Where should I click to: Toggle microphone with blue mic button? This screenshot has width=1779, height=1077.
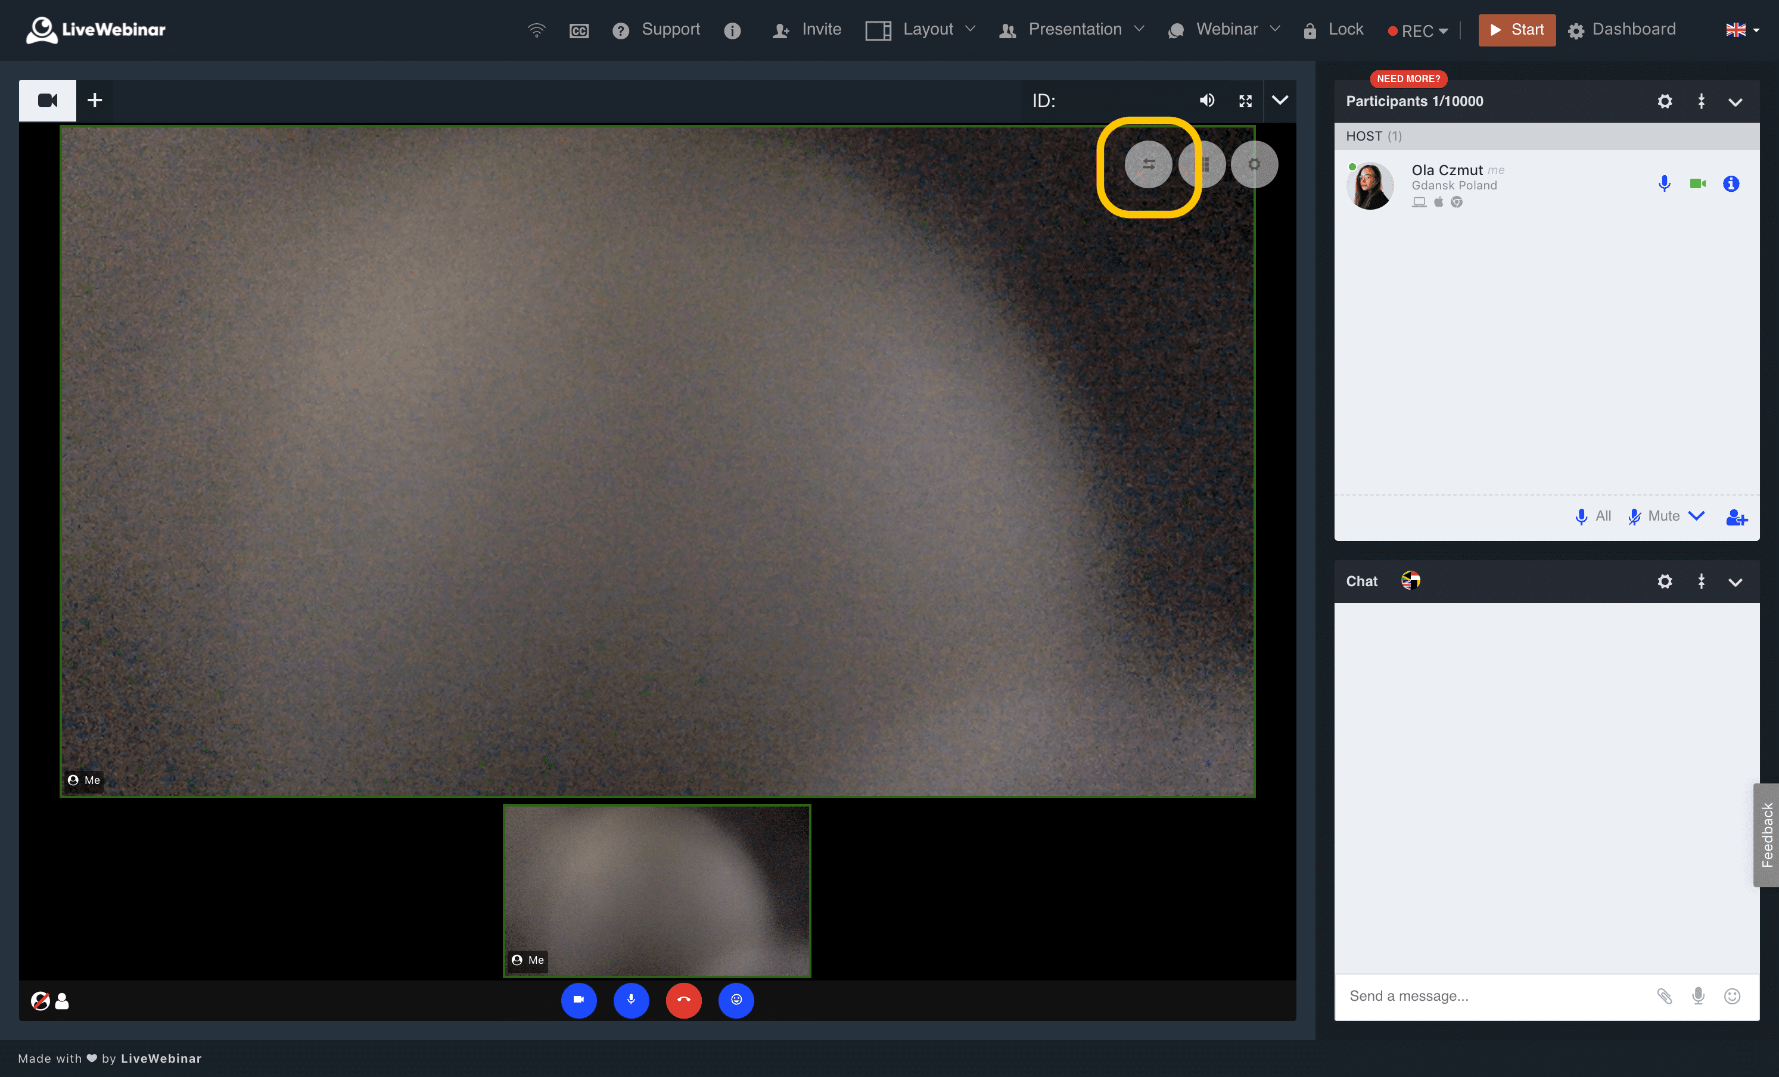(631, 1000)
